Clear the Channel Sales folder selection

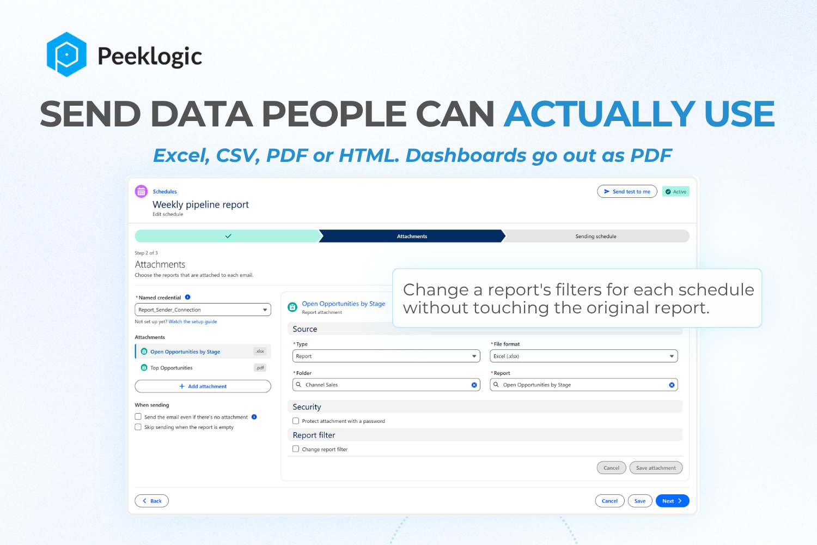474,385
